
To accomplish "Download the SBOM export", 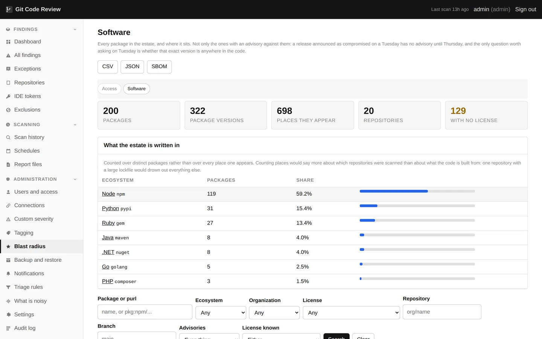I will pyautogui.click(x=159, y=67).
